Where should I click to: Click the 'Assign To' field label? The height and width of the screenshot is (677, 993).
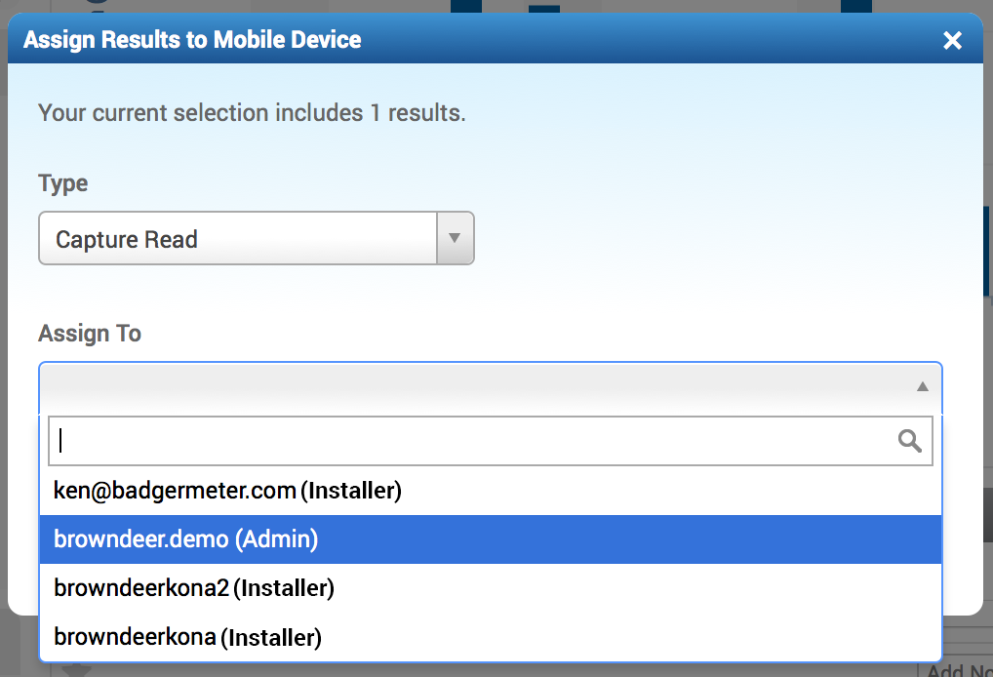(90, 334)
